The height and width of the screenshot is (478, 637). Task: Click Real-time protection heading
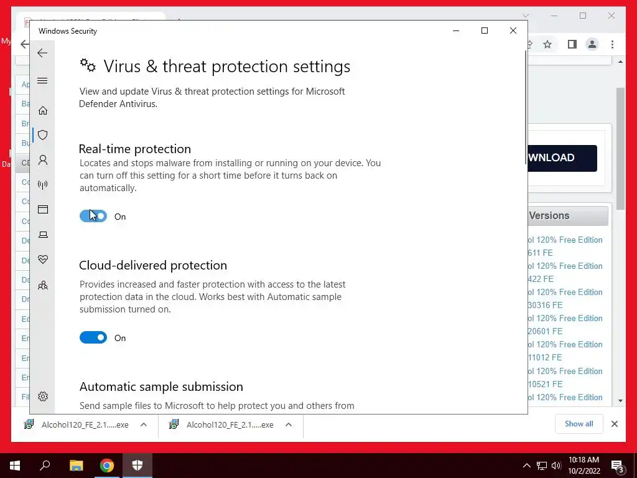click(x=135, y=149)
